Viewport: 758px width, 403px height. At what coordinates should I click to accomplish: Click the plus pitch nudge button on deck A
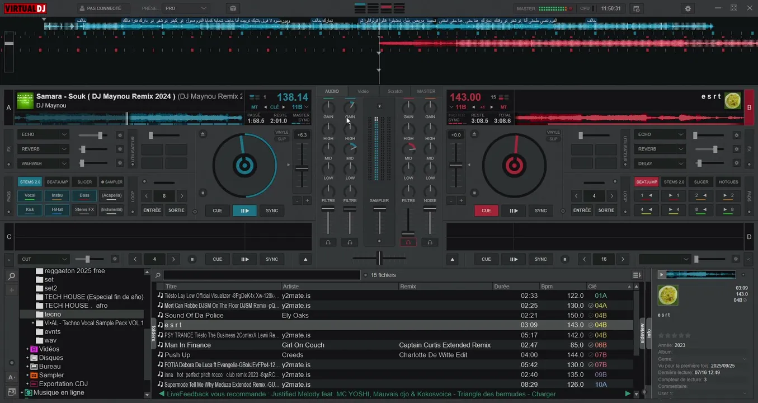pos(307,200)
